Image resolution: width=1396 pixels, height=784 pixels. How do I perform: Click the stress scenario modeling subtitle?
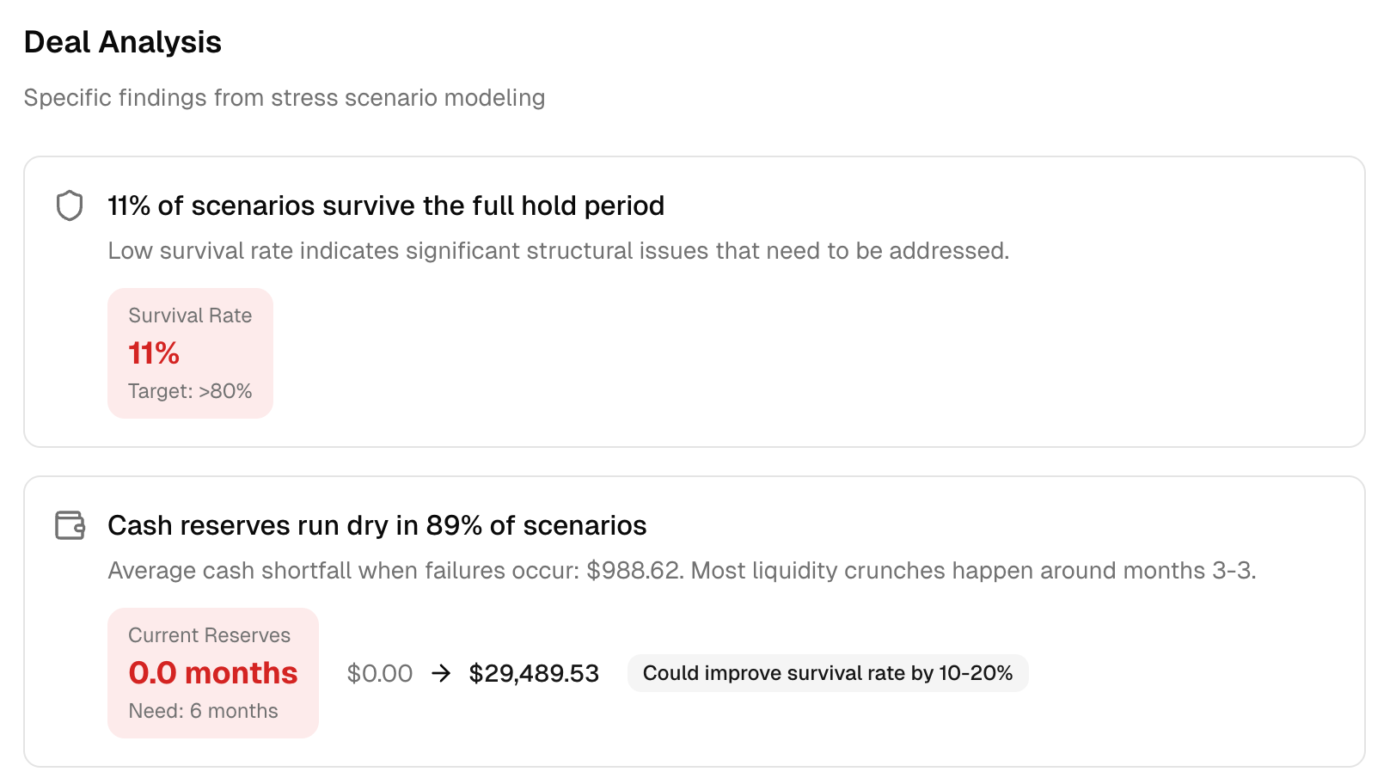[x=285, y=98]
